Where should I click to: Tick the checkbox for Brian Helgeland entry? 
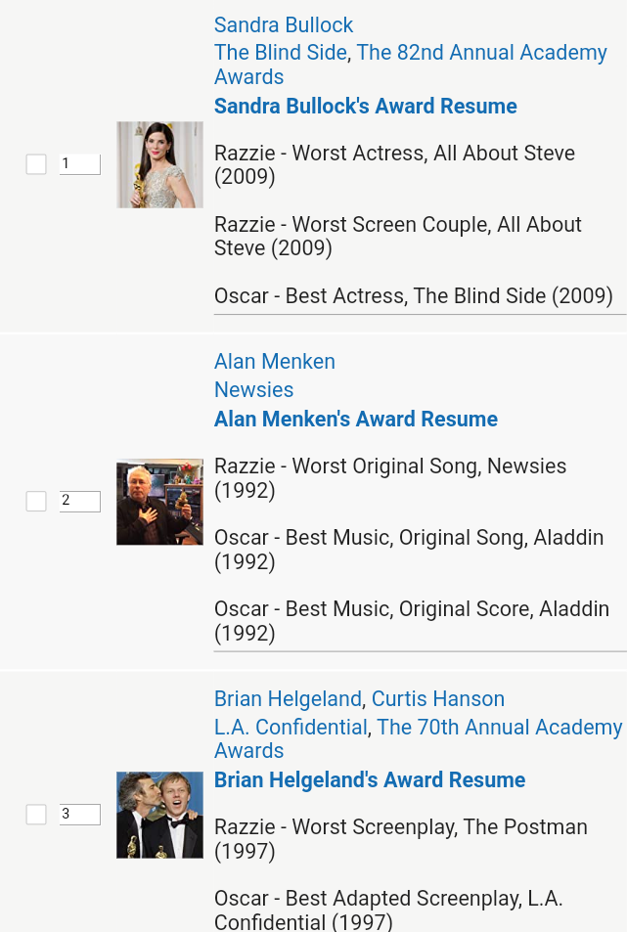point(36,815)
